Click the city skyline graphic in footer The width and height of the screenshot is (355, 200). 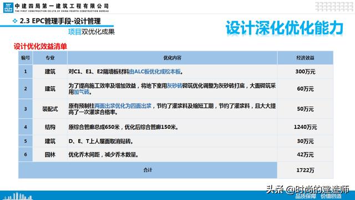click(18, 196)
